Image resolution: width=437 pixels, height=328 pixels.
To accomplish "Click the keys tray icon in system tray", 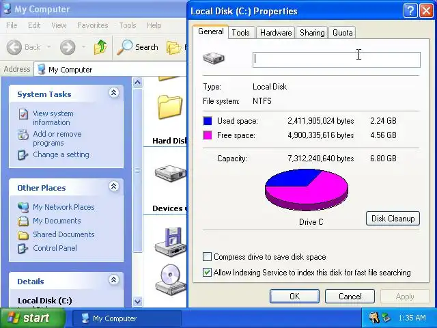I will [x=373, y=317].
